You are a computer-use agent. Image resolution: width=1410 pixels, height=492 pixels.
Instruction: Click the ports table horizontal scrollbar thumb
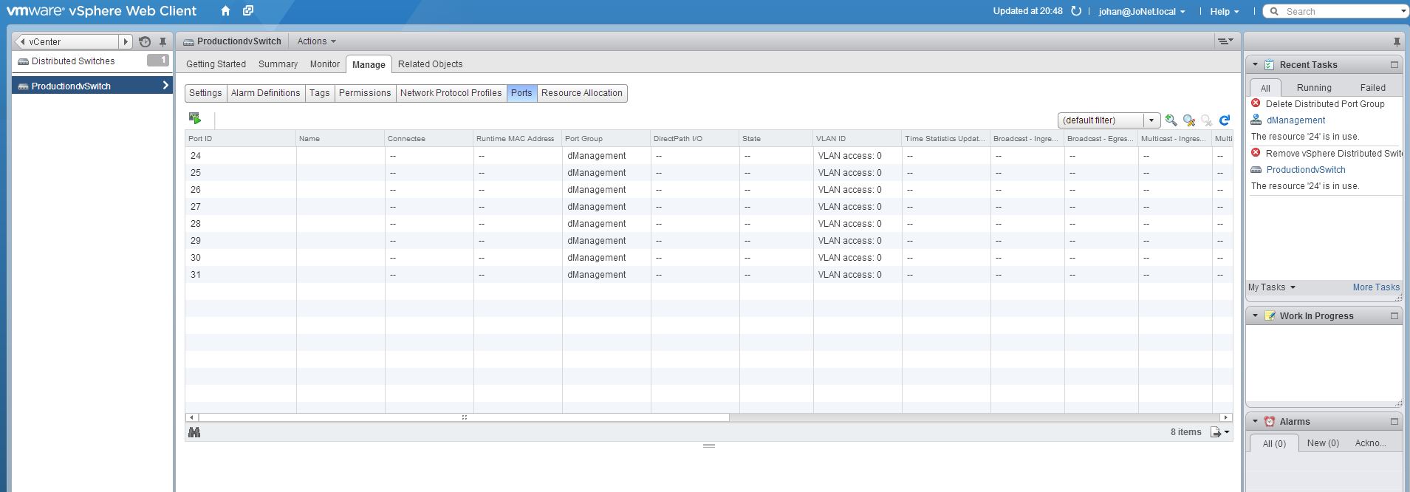click(464, 417)
